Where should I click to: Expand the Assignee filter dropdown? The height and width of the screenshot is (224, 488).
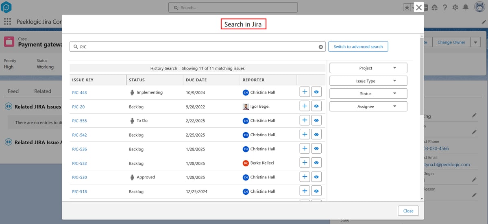(368, 107)
